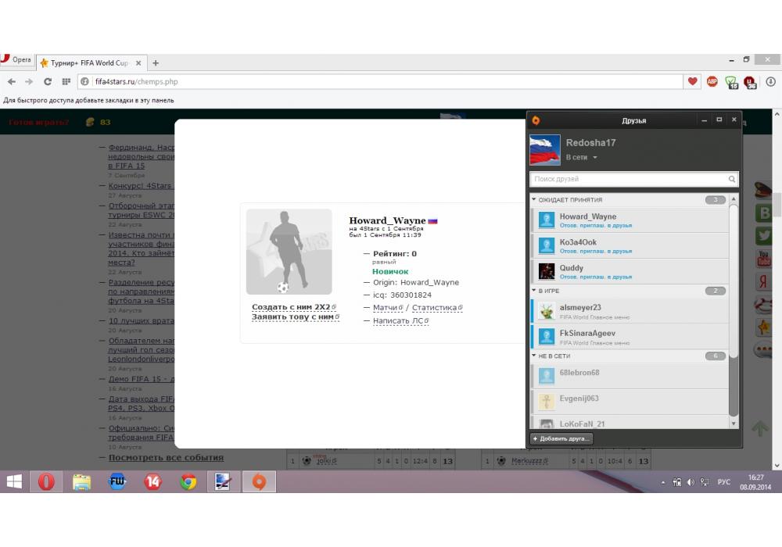Screen dimensions: 782x547
Task: Click the YouTube icon in the right sidebar
Action: [x=763, y=258]
